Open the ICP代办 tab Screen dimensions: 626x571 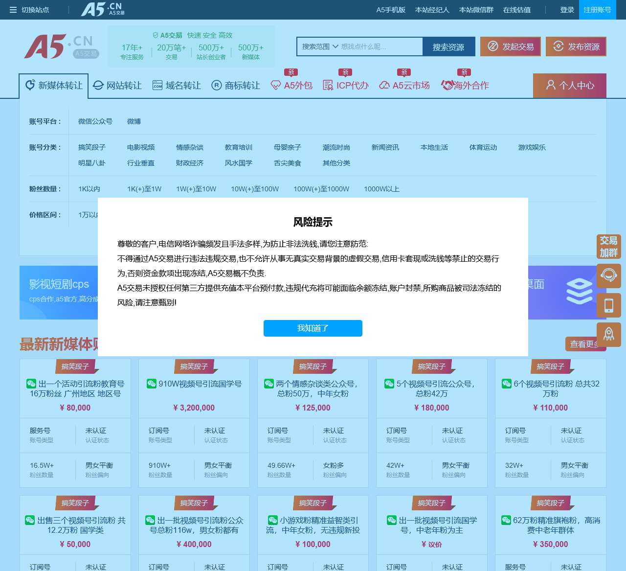(346, 86)
